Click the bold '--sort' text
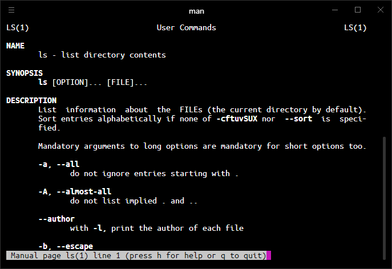 pyautogui.click(x=298, y=119)
